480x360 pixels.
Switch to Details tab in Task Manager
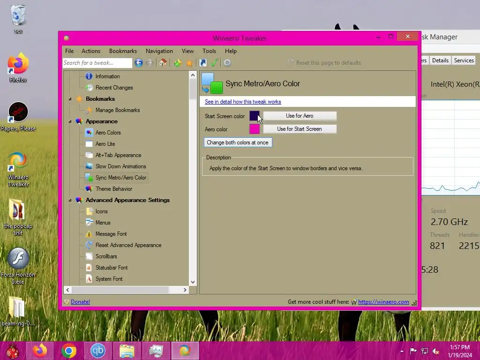(440, 60)
